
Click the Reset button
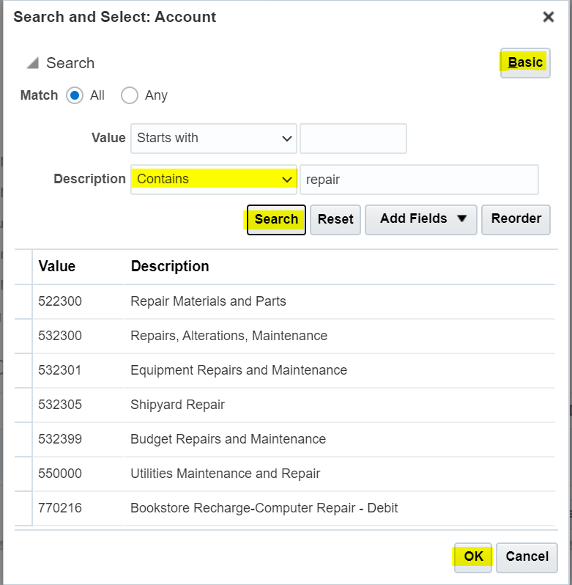(335, 219)
